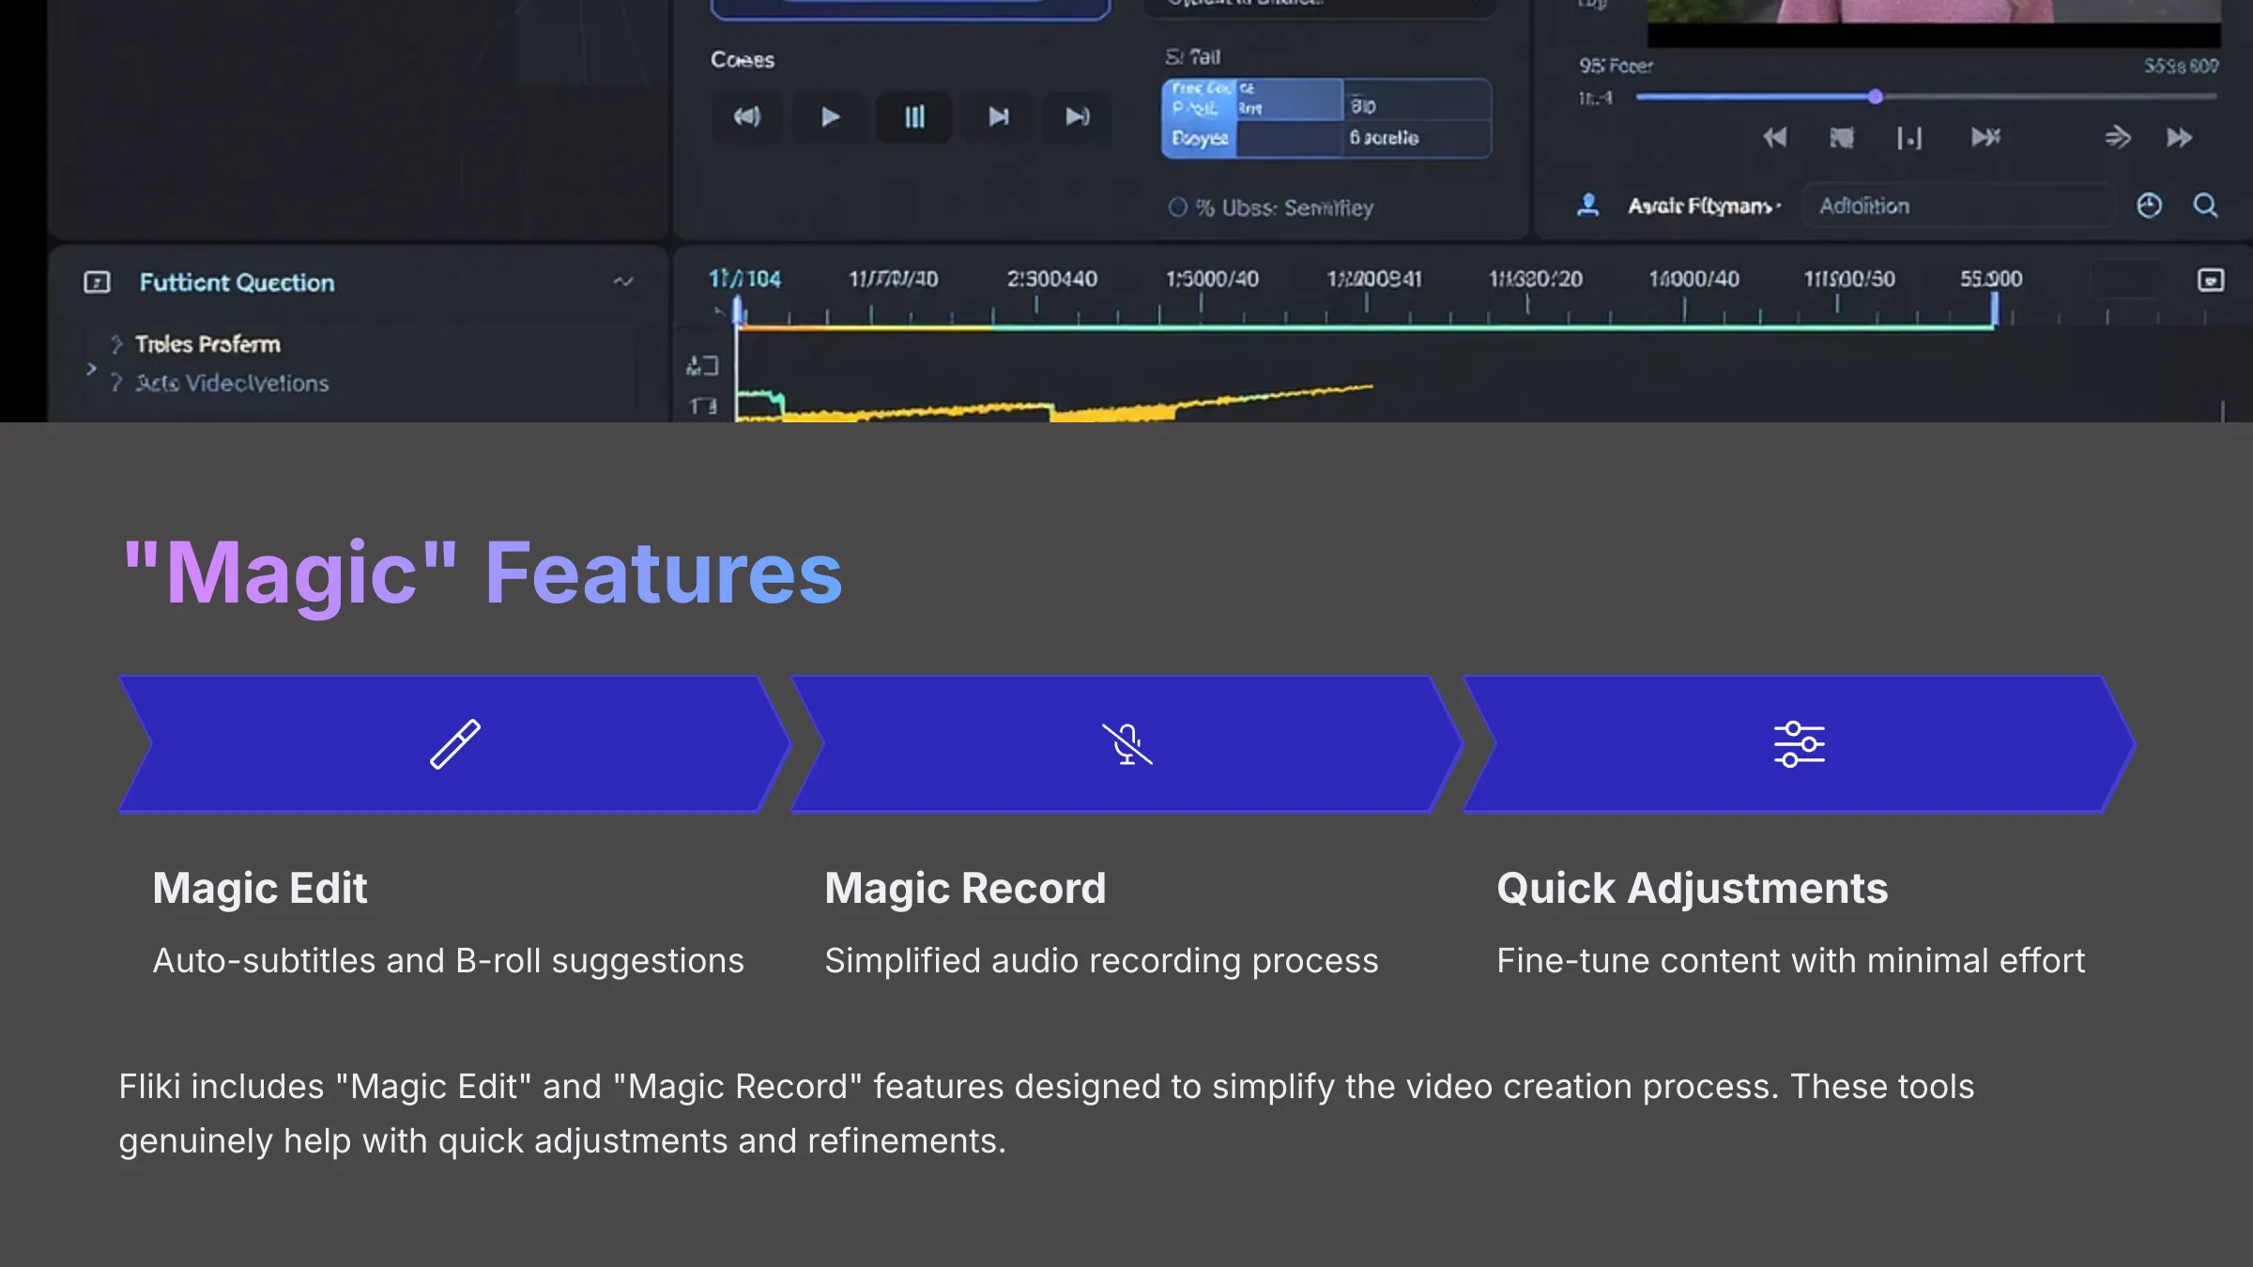Click the clock history icon

[2149, 205]
